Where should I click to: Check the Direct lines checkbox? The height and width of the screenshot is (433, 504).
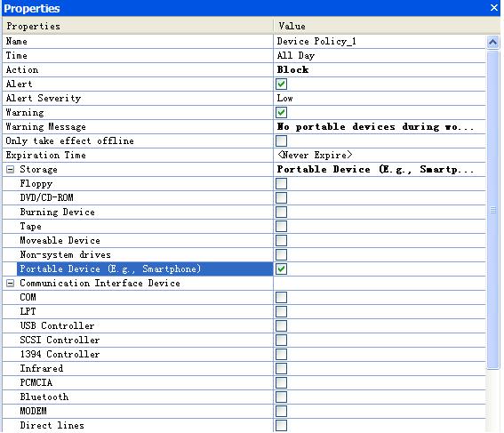pos(281,425)
